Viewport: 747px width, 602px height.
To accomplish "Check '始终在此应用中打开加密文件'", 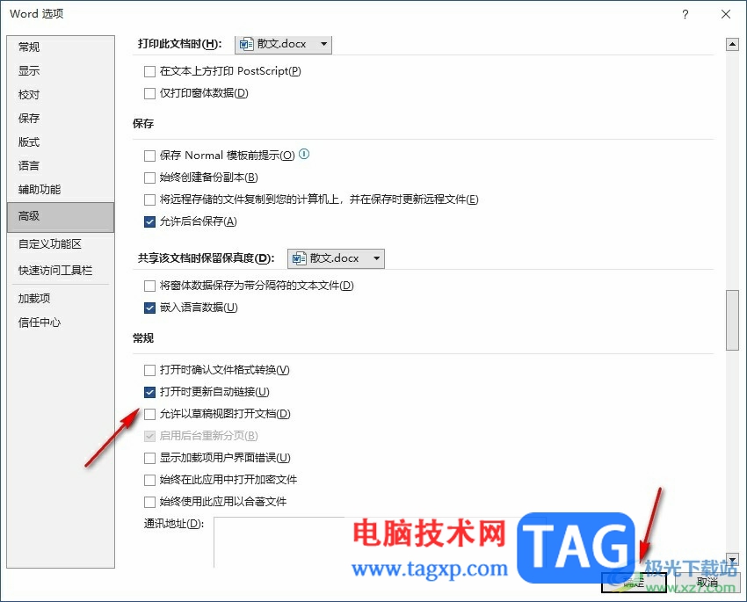I will coord(149,480).
